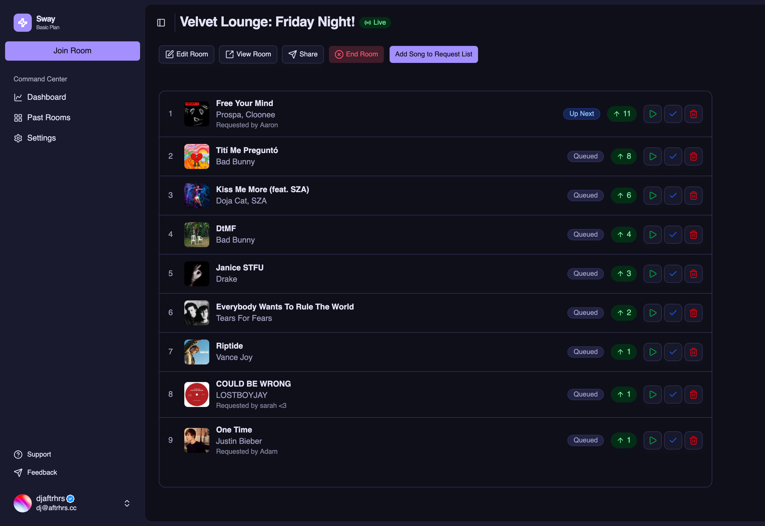
Task: Play COULD BE WRONG track
Action: click(652, 394)
